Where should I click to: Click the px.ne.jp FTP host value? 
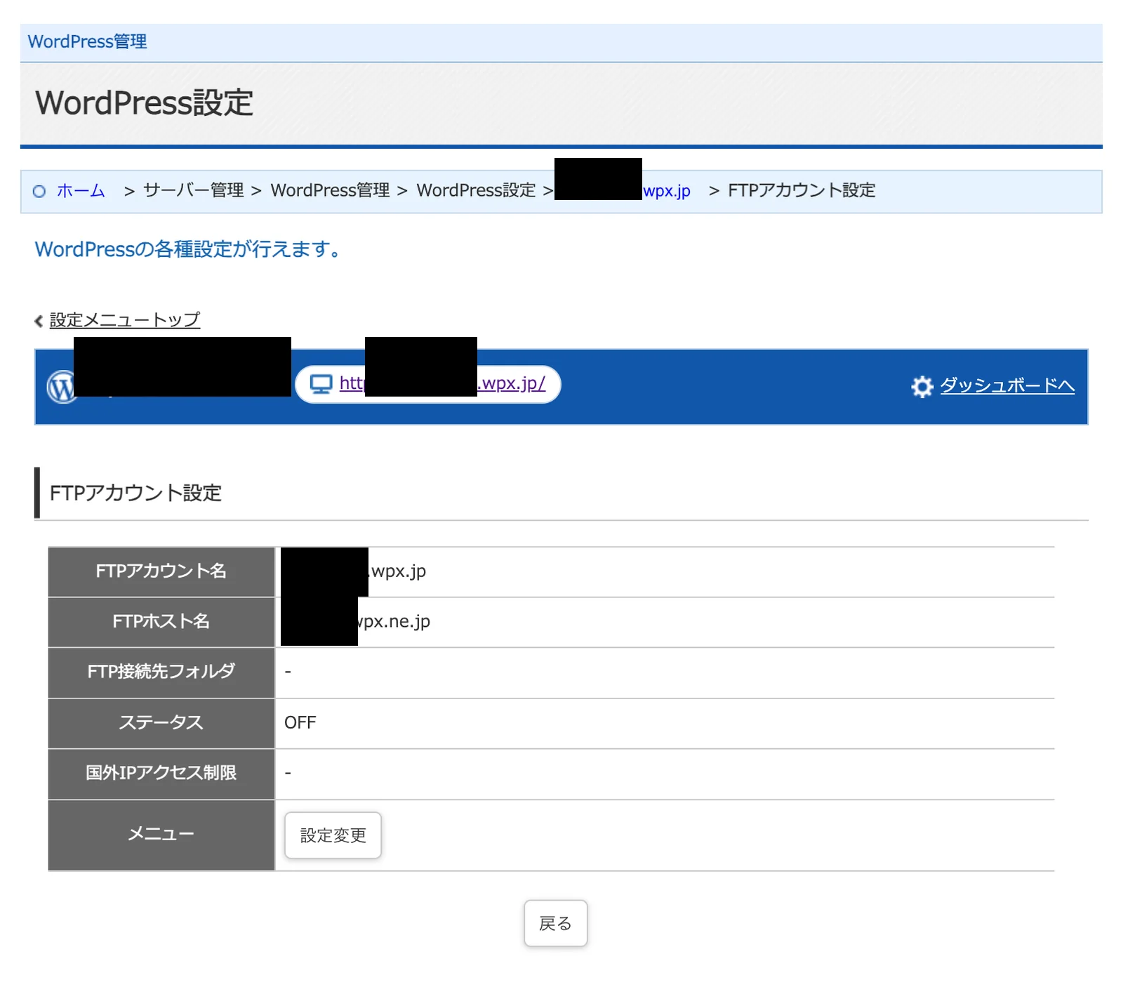click(x=394, y=622)
